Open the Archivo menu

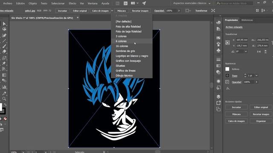click(x=8, y=3)
